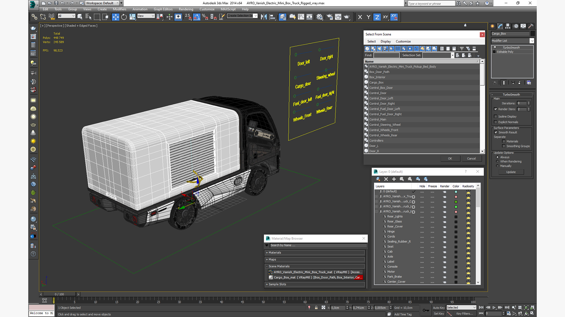Open the Modifiers menu
This screenshot has height=317, width=565.
[x=119, y=9]
